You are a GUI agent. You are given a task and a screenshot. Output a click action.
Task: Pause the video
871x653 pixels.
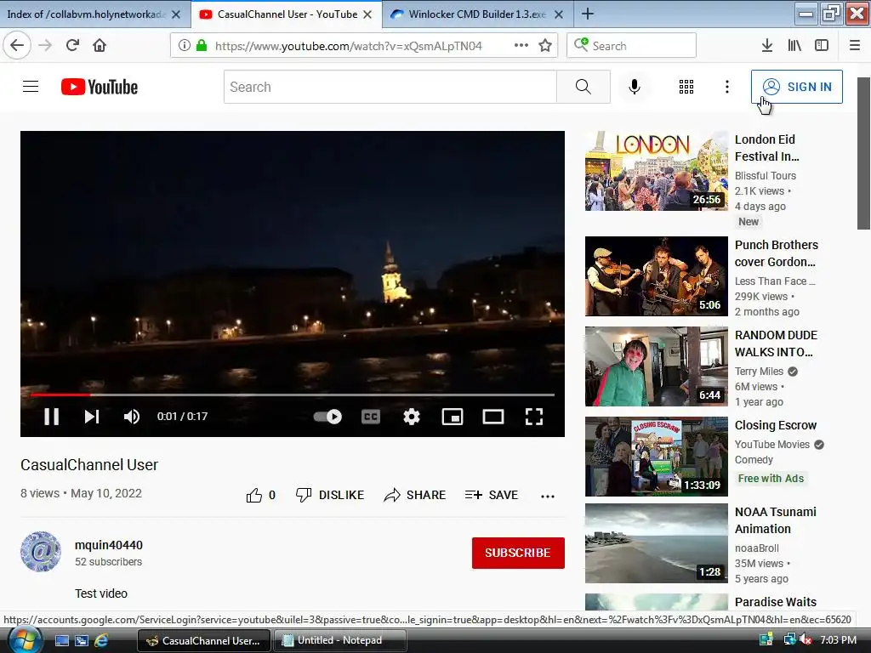(52, 417)
